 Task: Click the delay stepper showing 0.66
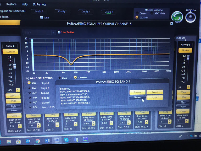coord(94,123)
